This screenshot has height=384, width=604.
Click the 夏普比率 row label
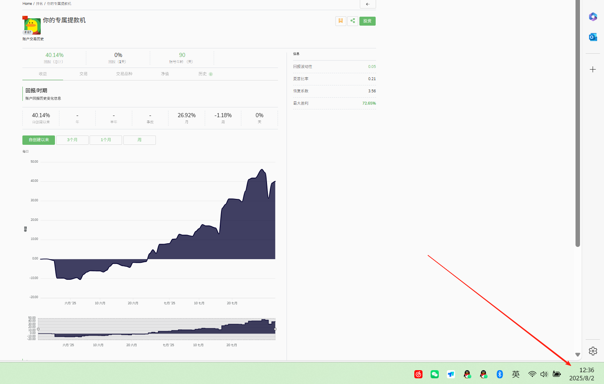coord(301,79)
